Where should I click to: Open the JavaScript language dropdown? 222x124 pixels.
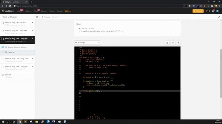tap(87, 43)
